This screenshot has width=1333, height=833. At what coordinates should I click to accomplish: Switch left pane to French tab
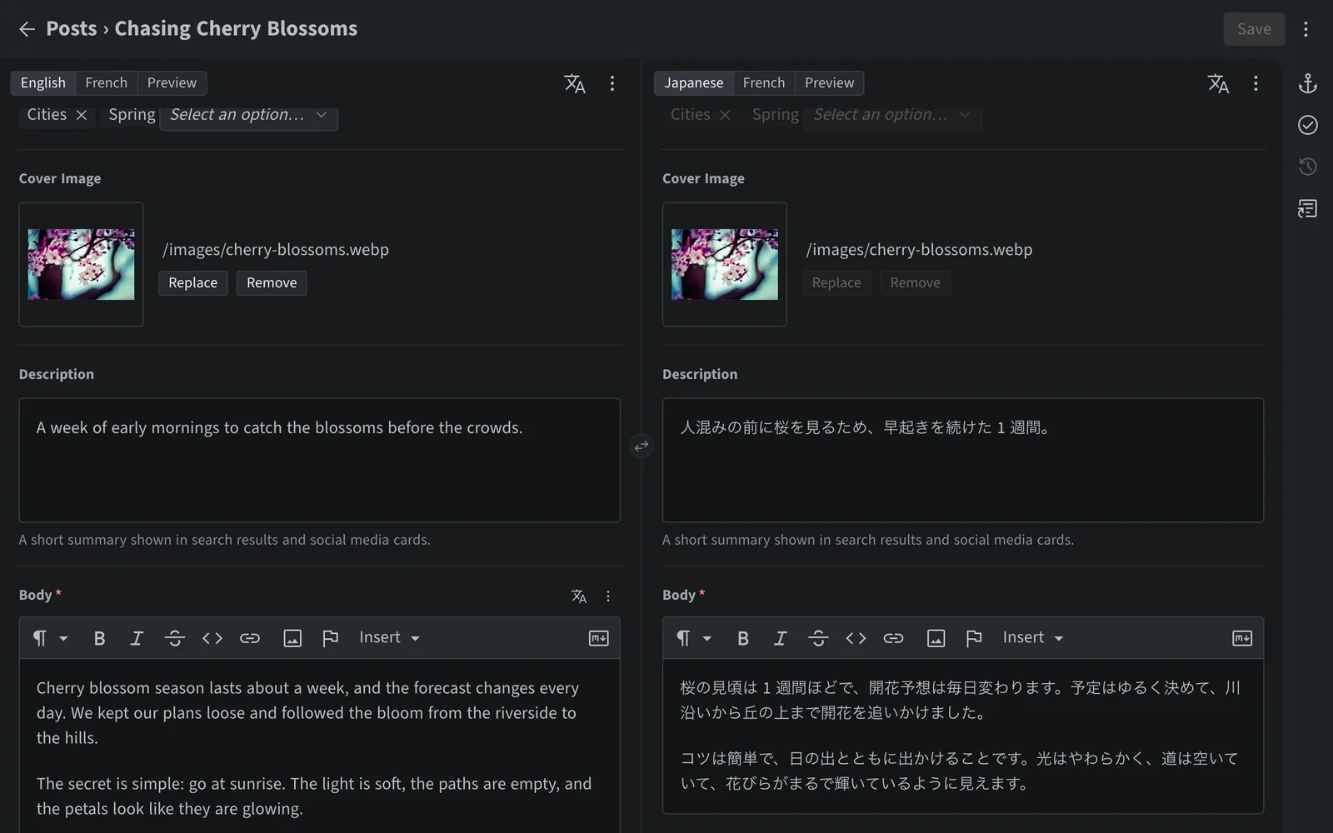click(x=106, y=83)
